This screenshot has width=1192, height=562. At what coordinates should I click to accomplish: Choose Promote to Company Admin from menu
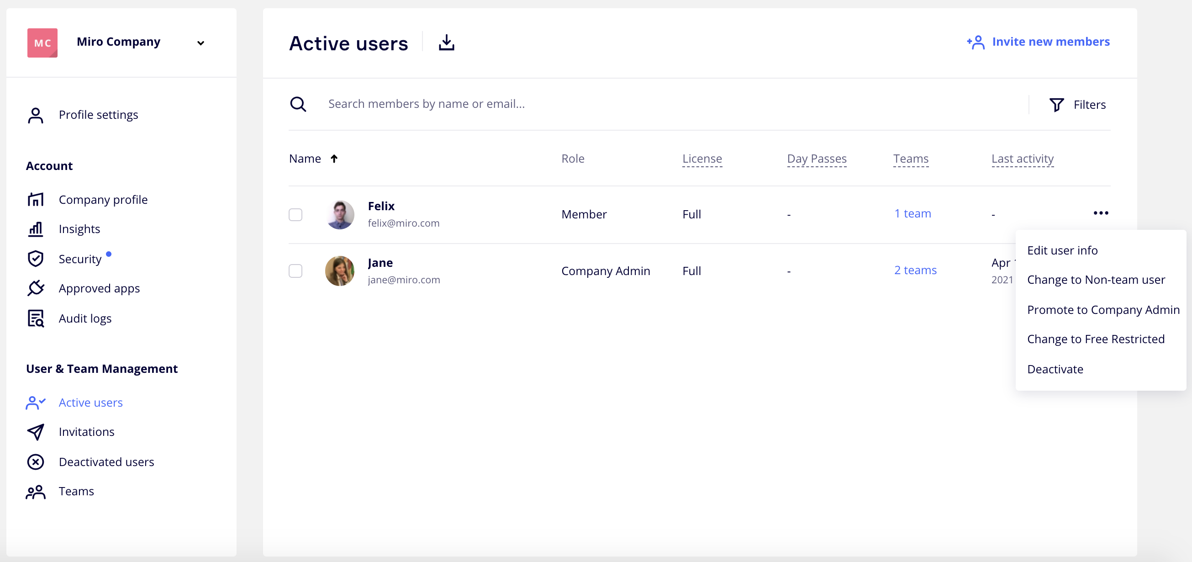(1102, 309)
